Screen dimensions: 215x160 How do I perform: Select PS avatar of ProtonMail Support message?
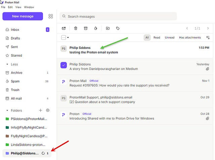click(63, 98)
